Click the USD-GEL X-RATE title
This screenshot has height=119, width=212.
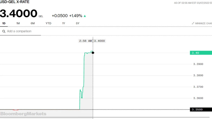[14, 2]
